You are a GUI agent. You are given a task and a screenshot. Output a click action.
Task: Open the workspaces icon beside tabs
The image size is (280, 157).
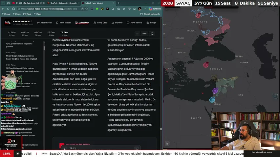click(x=8, y=3)
